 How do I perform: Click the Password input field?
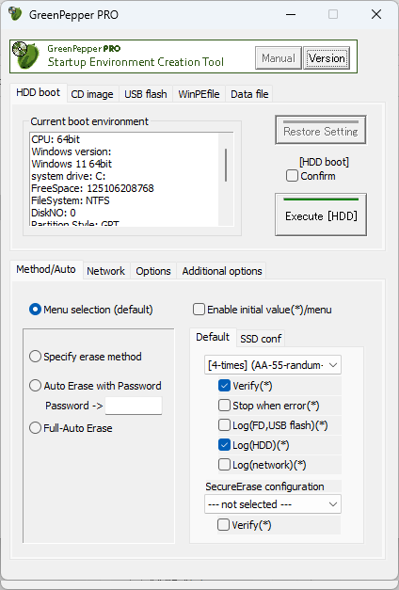[134, 406]
